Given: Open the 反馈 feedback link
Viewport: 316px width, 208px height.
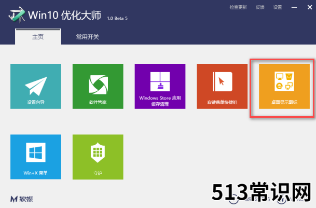Looking at the screenshot, I should pyautogui.click(x=260, y=7).
